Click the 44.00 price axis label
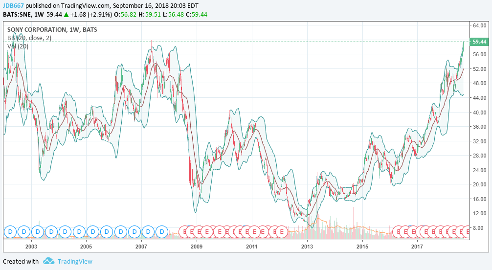492x270 pixels. 479,98
